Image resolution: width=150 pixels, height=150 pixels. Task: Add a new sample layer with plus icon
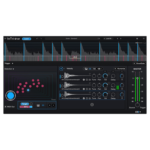[x=92, y=104]
